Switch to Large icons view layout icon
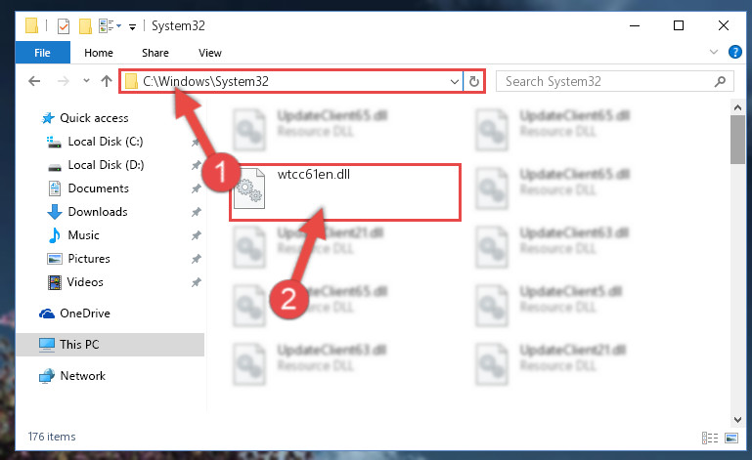 [x=731, y=438]
